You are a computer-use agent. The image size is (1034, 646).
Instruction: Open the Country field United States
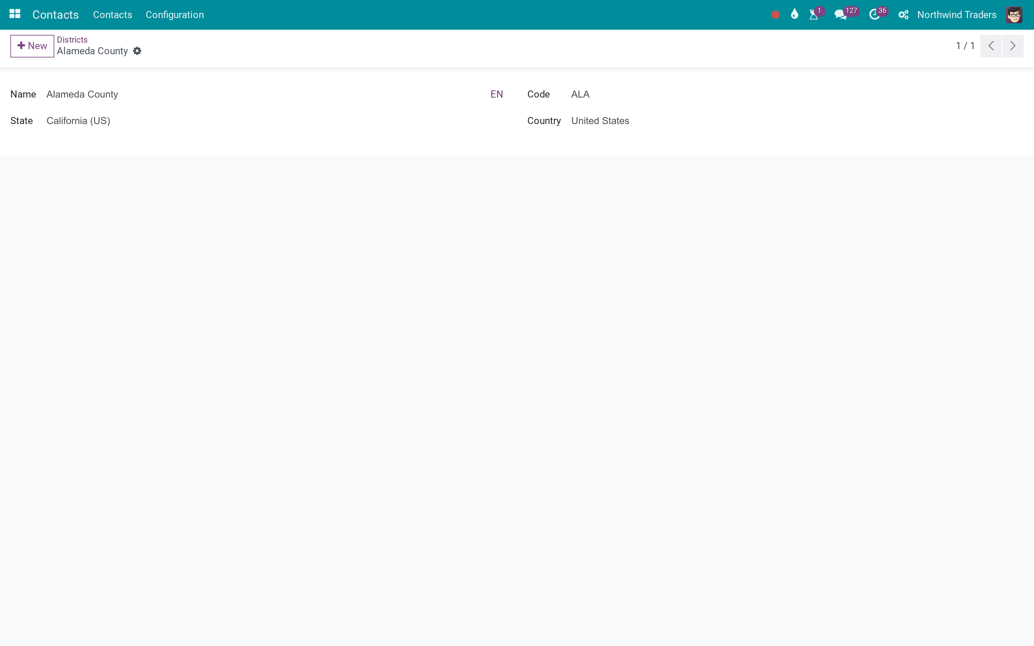click(797, 121)
